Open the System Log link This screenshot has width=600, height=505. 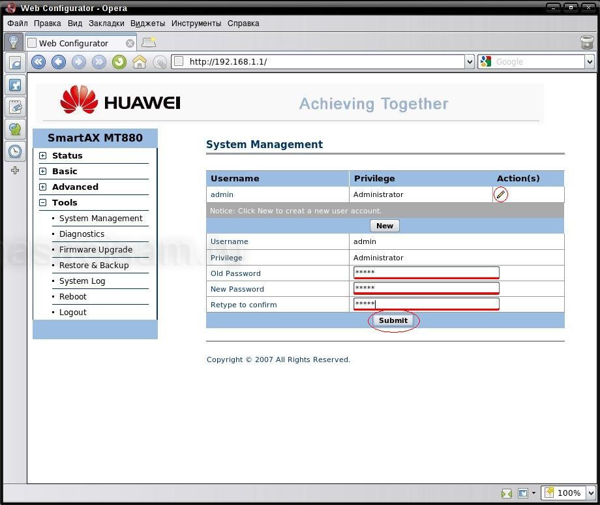pyautogui.click(x=82, y=281)
